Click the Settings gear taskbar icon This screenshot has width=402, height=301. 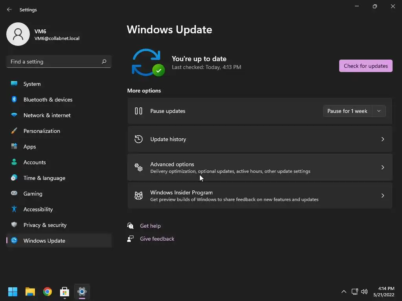(82, 292)
